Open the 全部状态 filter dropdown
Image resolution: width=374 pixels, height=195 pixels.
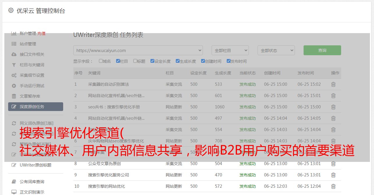click(x=276, y=50)
